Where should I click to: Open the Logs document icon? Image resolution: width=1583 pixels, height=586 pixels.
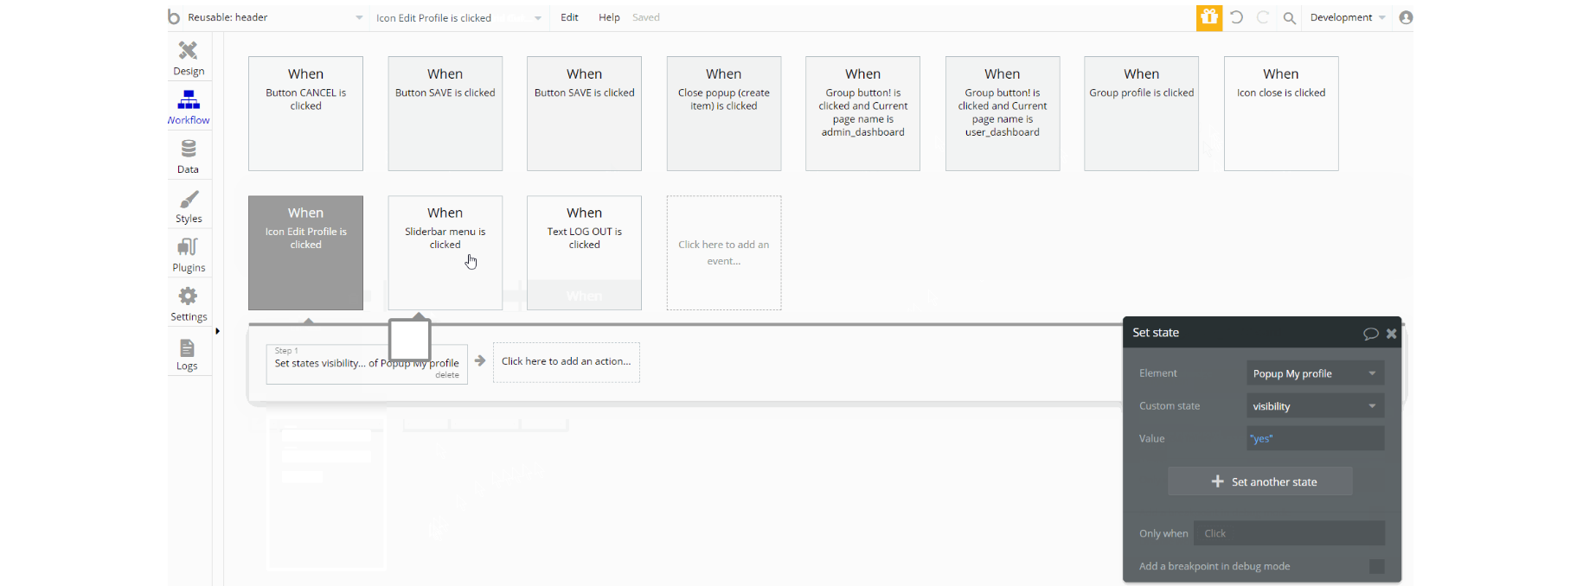[x=187, y=347]
